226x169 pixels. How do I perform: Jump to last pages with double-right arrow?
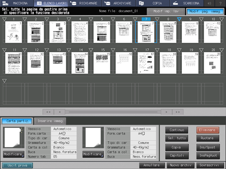[x=177, y=112]
